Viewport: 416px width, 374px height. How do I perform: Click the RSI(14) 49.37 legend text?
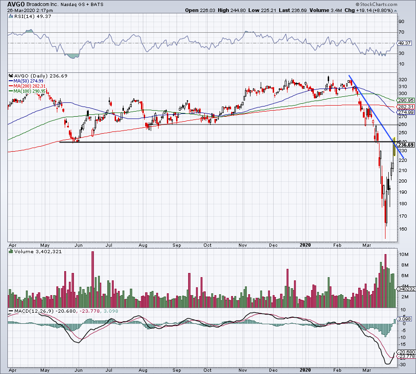tap(32, 17)
